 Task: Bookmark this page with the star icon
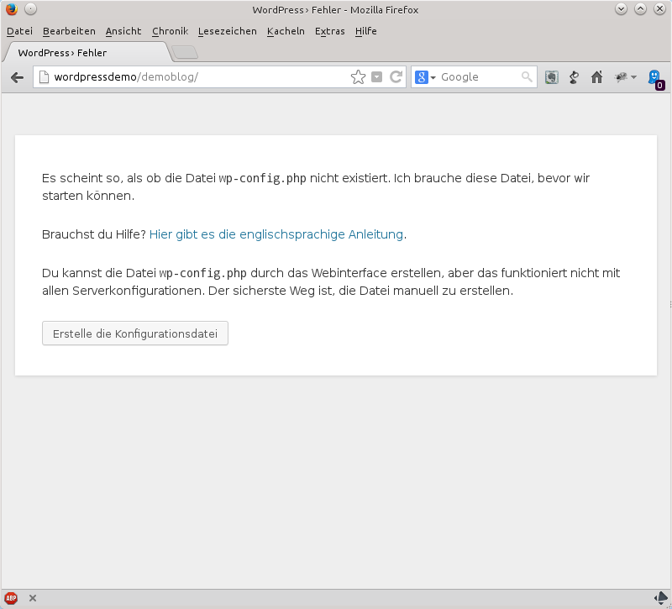[358, 77]
